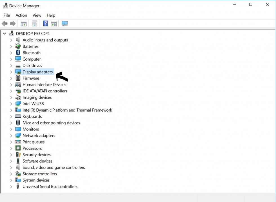Expand Intel(R) Dynamic Platform and Thermal Framework
The width and height of the screenshot is (276, 202).
click(11, 110)
